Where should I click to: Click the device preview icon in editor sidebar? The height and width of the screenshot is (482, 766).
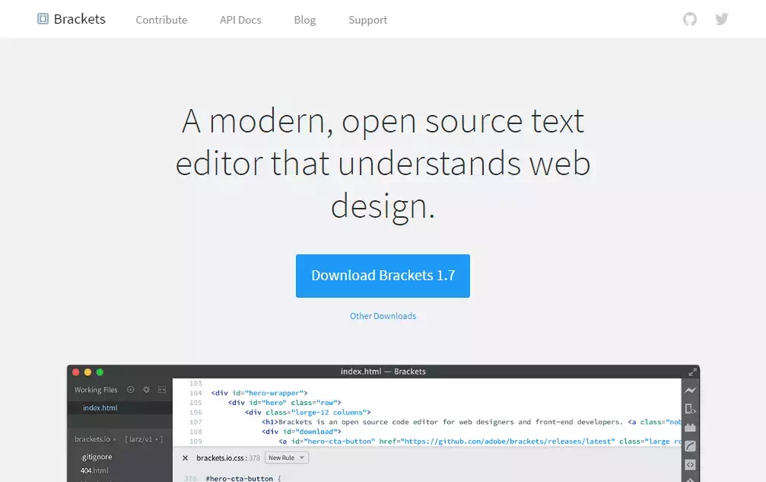coord(690,409)
